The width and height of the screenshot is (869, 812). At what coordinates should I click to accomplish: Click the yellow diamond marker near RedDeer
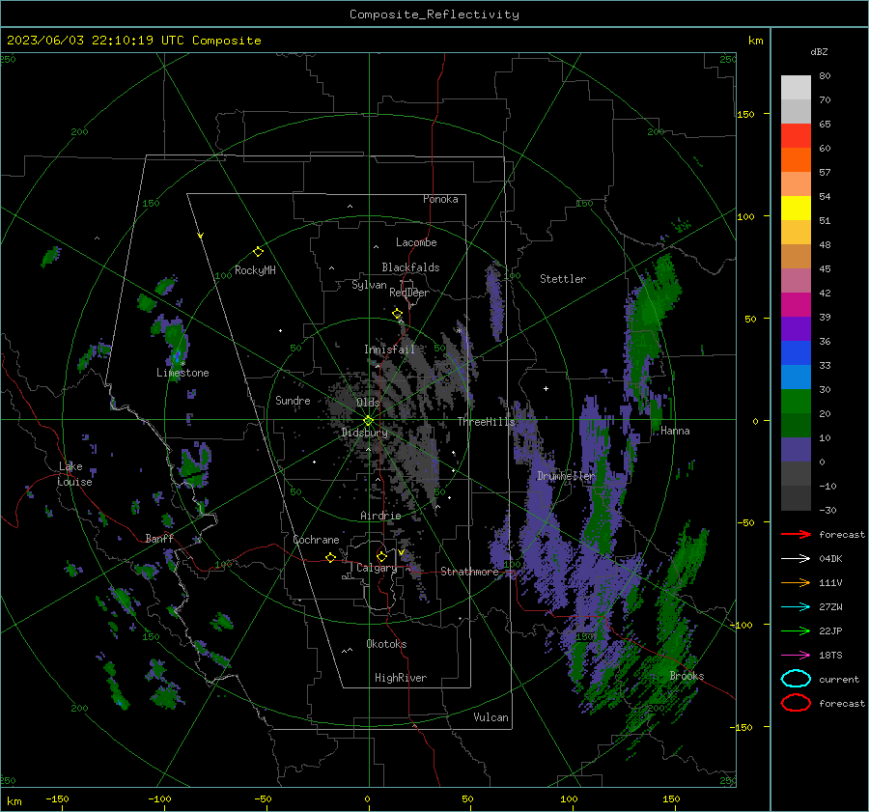(397, 314)
